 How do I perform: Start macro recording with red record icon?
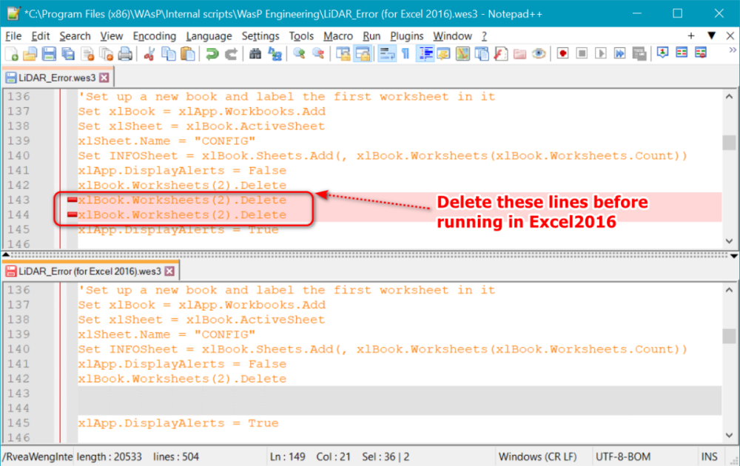(562, 53)
